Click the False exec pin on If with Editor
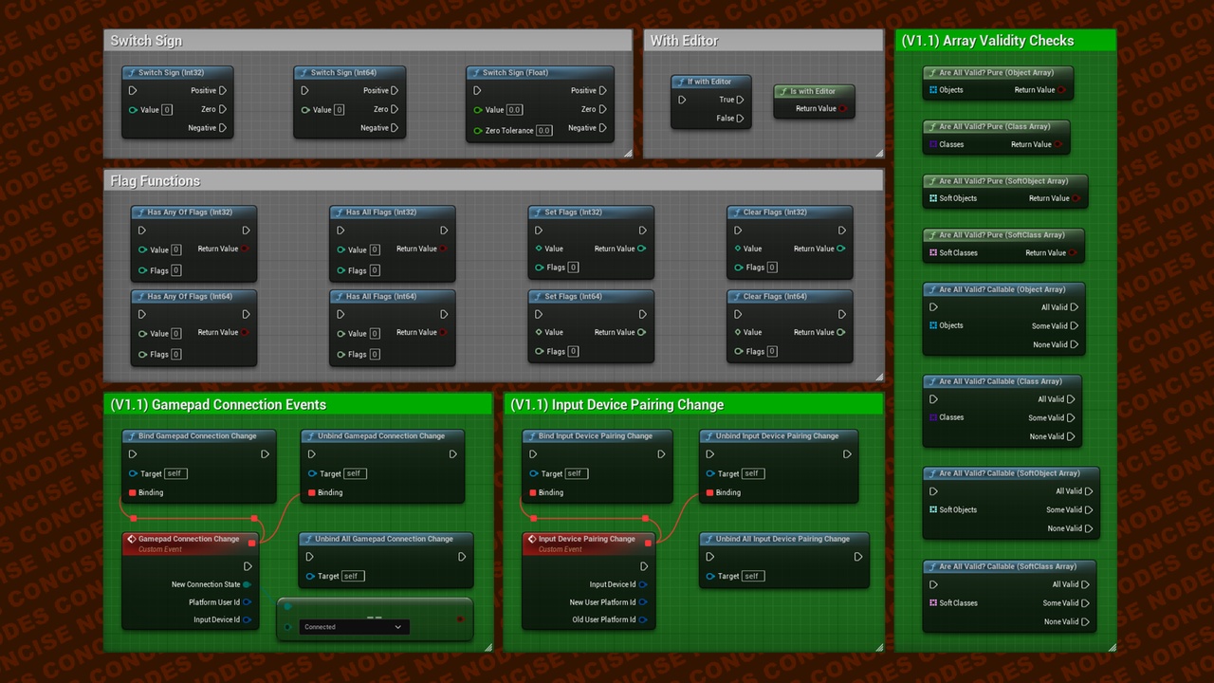The image size is (1214, 683). 741,119
